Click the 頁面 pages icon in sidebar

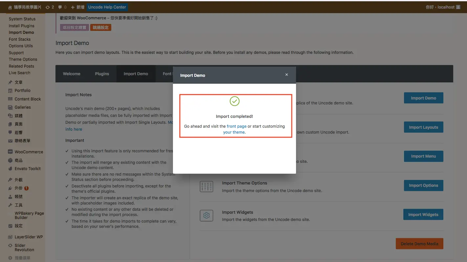(11, 124)
